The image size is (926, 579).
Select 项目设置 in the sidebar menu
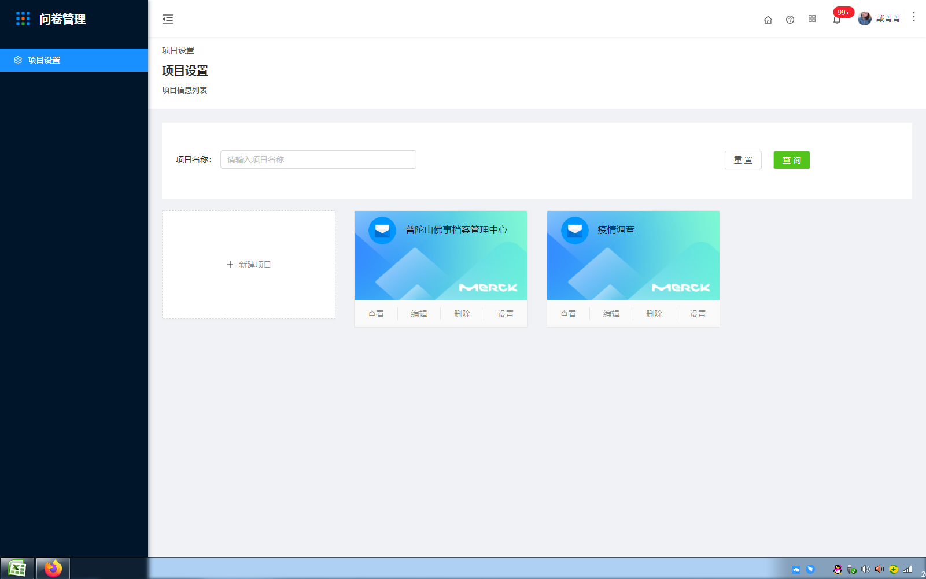click(74, 60)
